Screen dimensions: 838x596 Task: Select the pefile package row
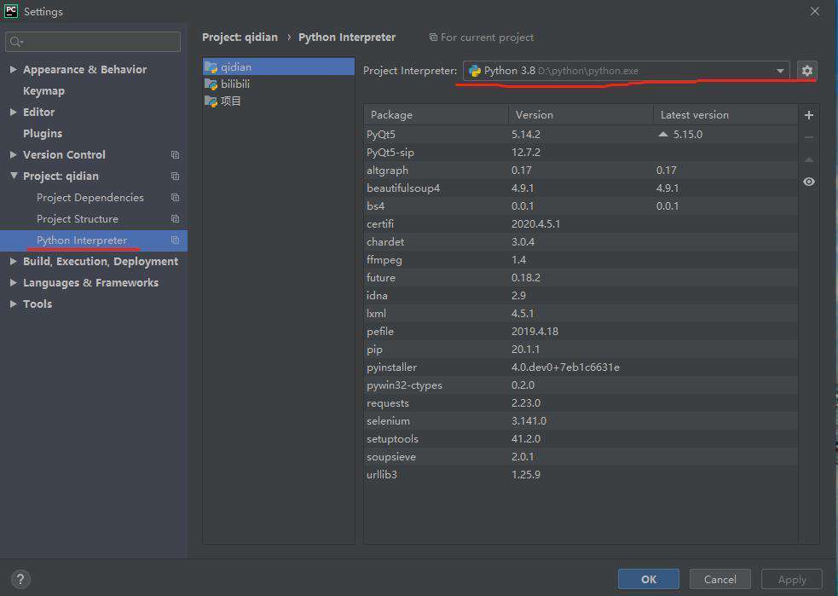[581, 332]
